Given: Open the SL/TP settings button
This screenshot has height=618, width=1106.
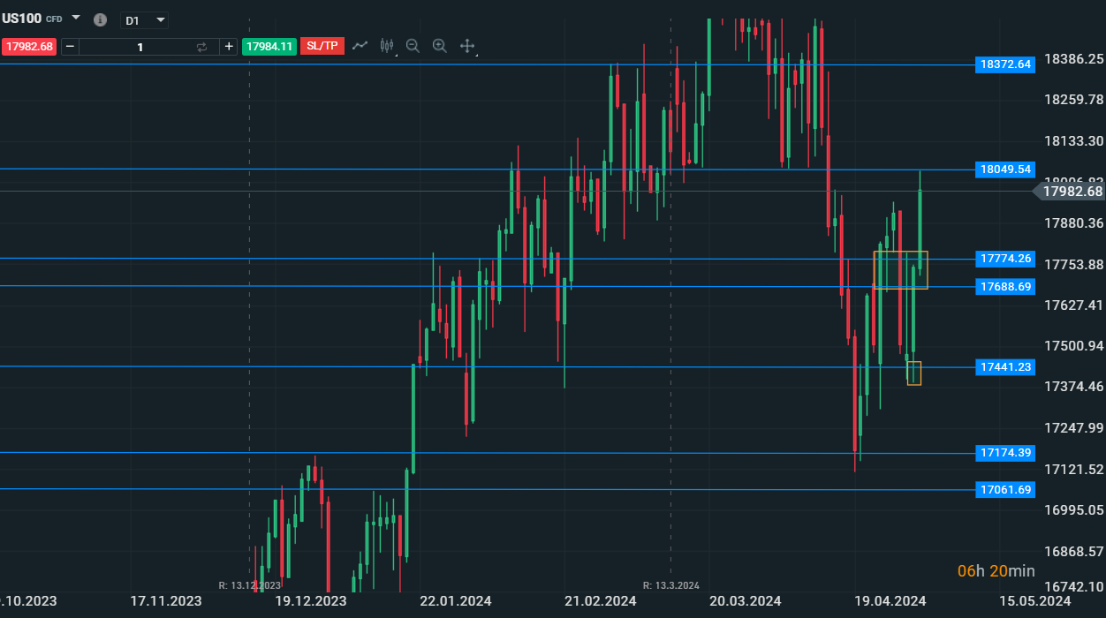Looking at the screenshot, I should click(x=322, y=46).
